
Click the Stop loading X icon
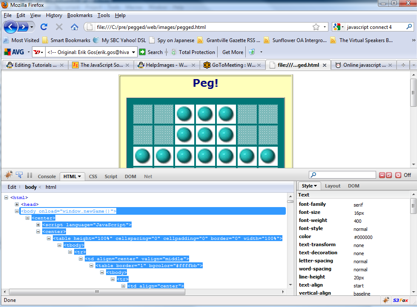point(59,27)
